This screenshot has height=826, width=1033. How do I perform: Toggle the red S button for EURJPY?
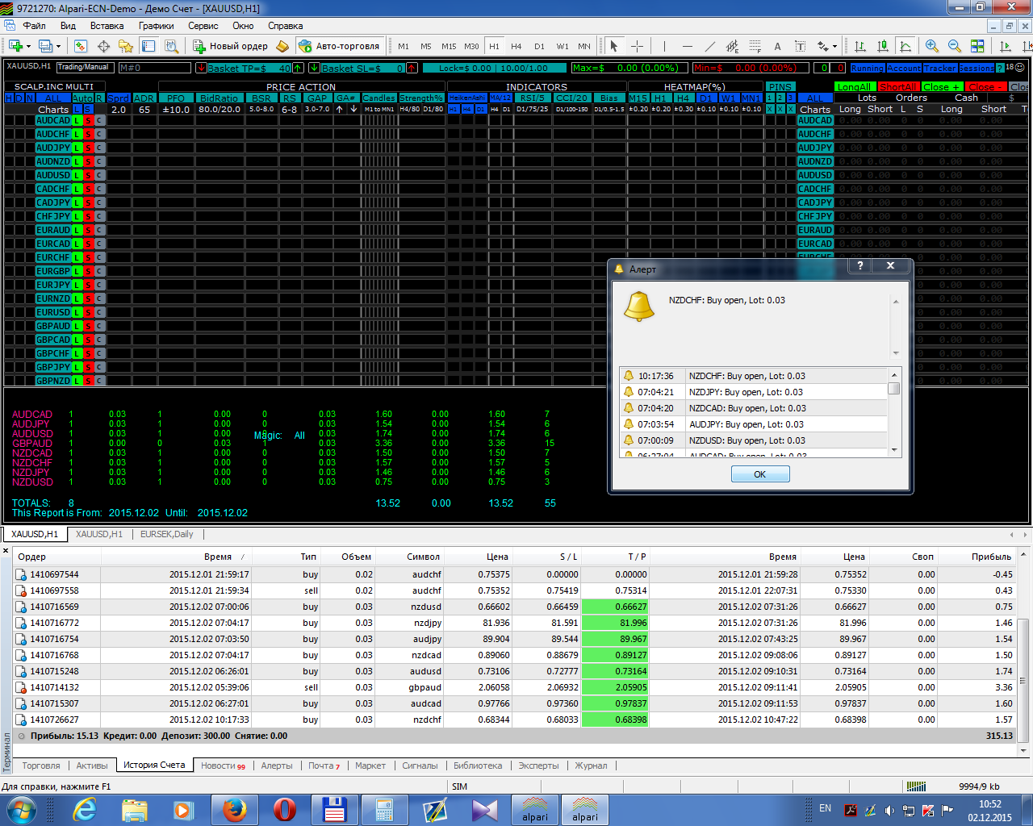(x=89, y=285)
